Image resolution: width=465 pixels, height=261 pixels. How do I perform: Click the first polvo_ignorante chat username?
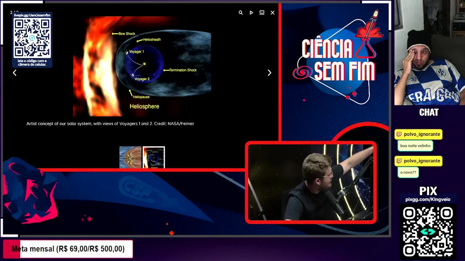pos(422,134)
